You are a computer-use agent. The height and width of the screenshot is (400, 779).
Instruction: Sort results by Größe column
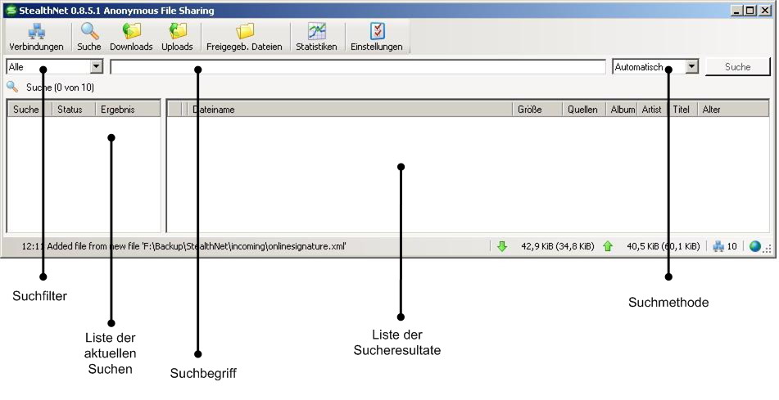pos(537,110)
